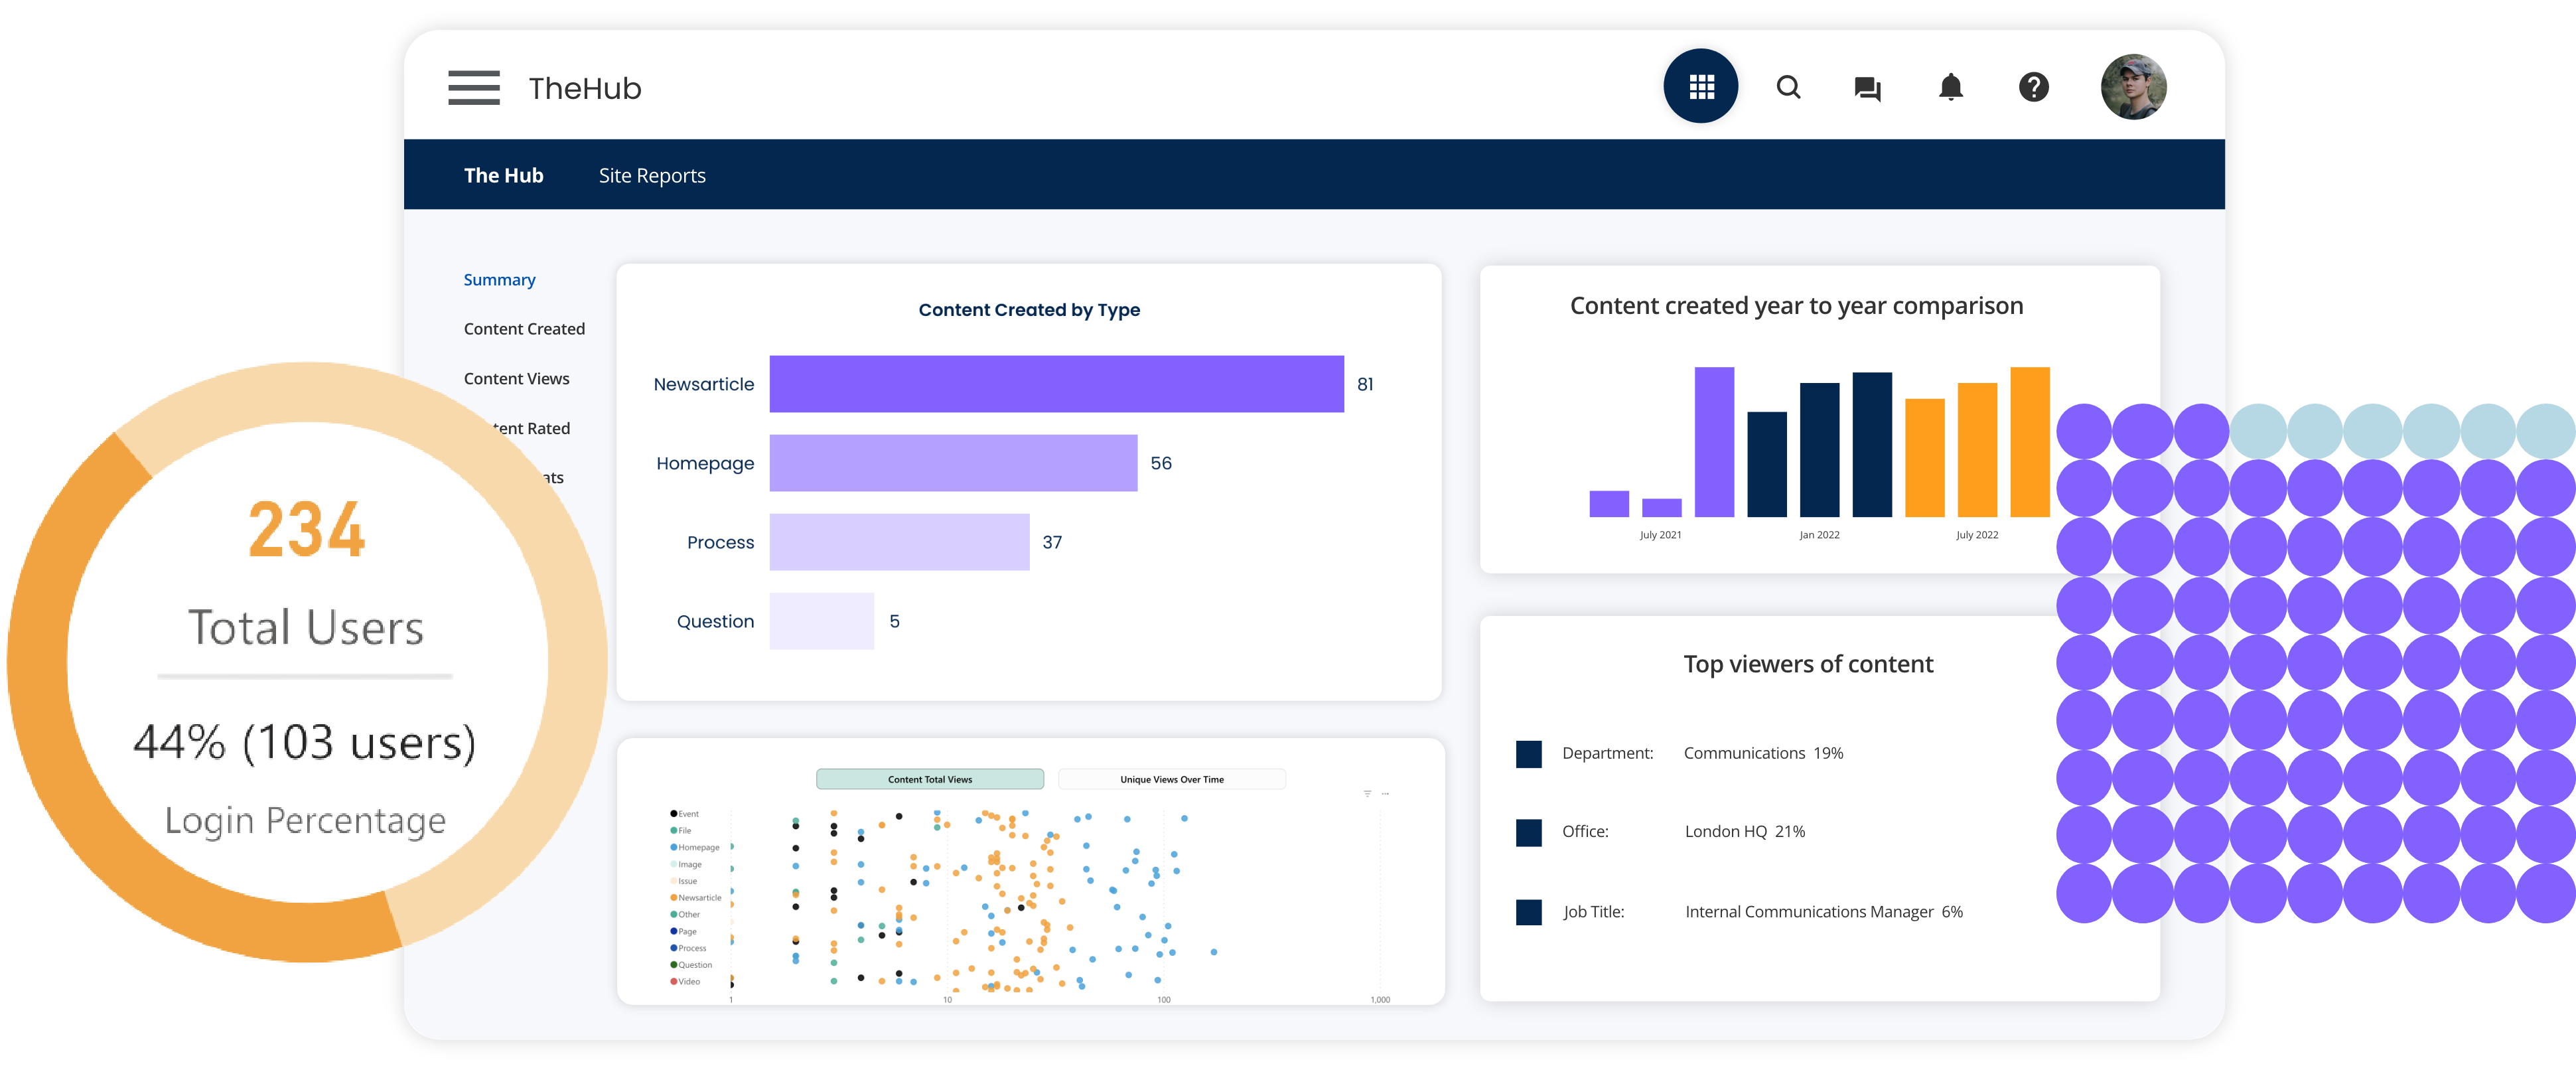The image size is (2576, 1070).
Task: Switch to Unique Views Over Time
Action: [x=1171, y=780]
